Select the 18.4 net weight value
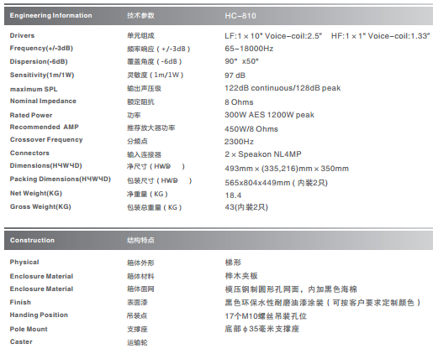The width and height of the screenshot is (433, 354). click(x=233, y=195)
